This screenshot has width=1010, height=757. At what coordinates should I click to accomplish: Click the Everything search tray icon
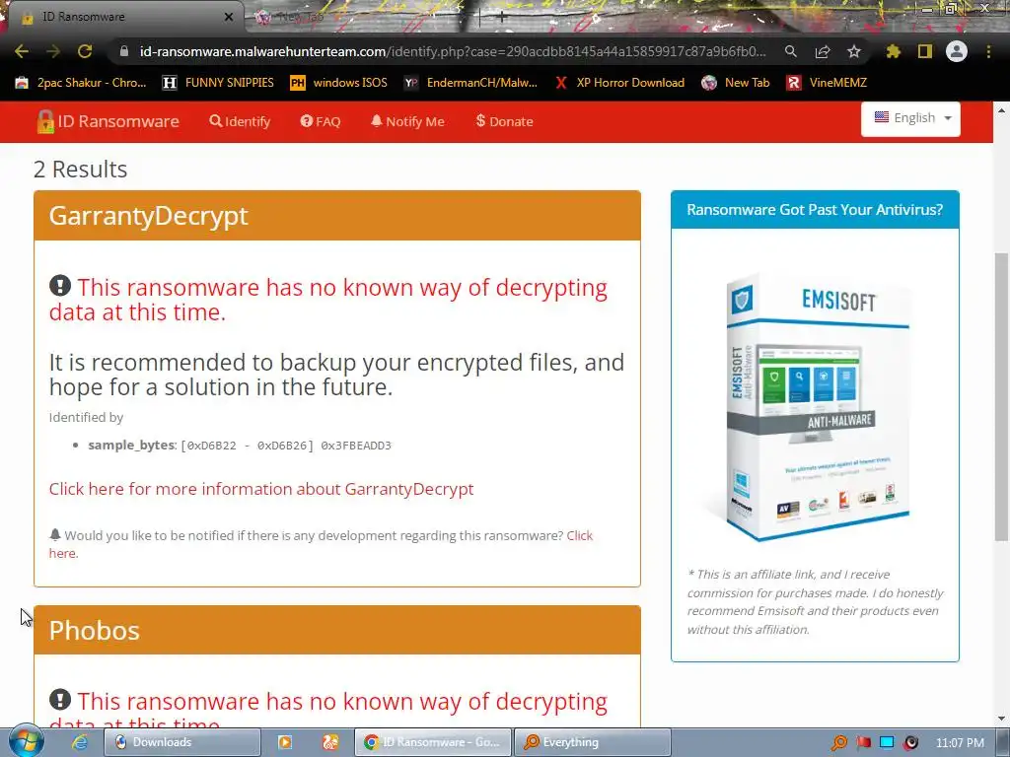point(839,743)
